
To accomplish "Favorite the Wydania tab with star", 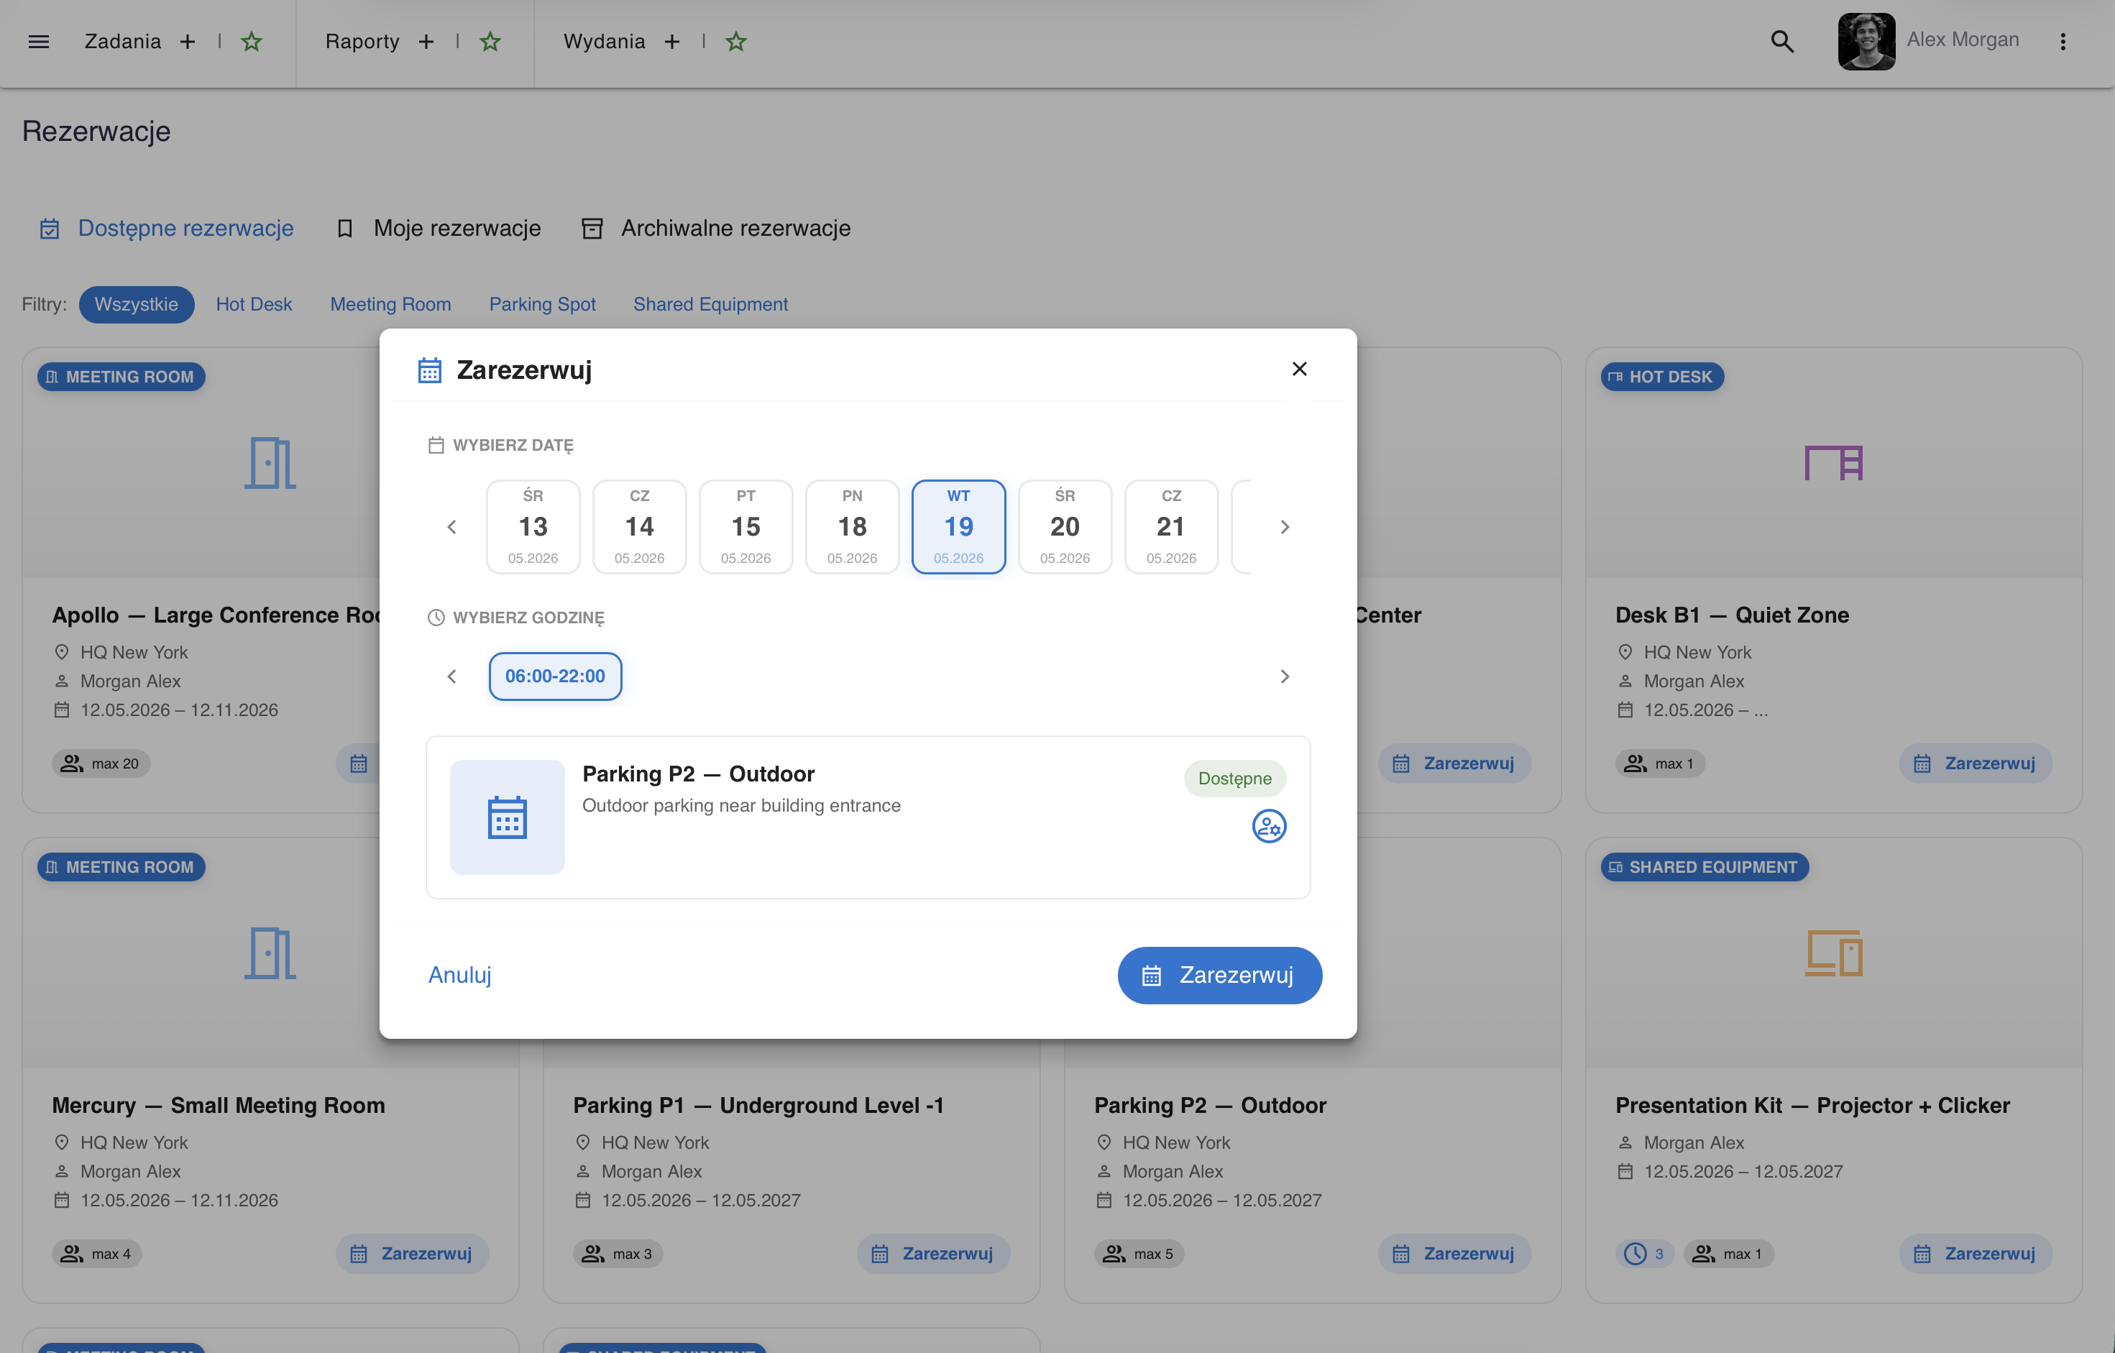I will [736, 41].
